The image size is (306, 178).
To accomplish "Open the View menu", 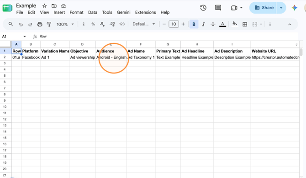I will click(x=44, y=12).
